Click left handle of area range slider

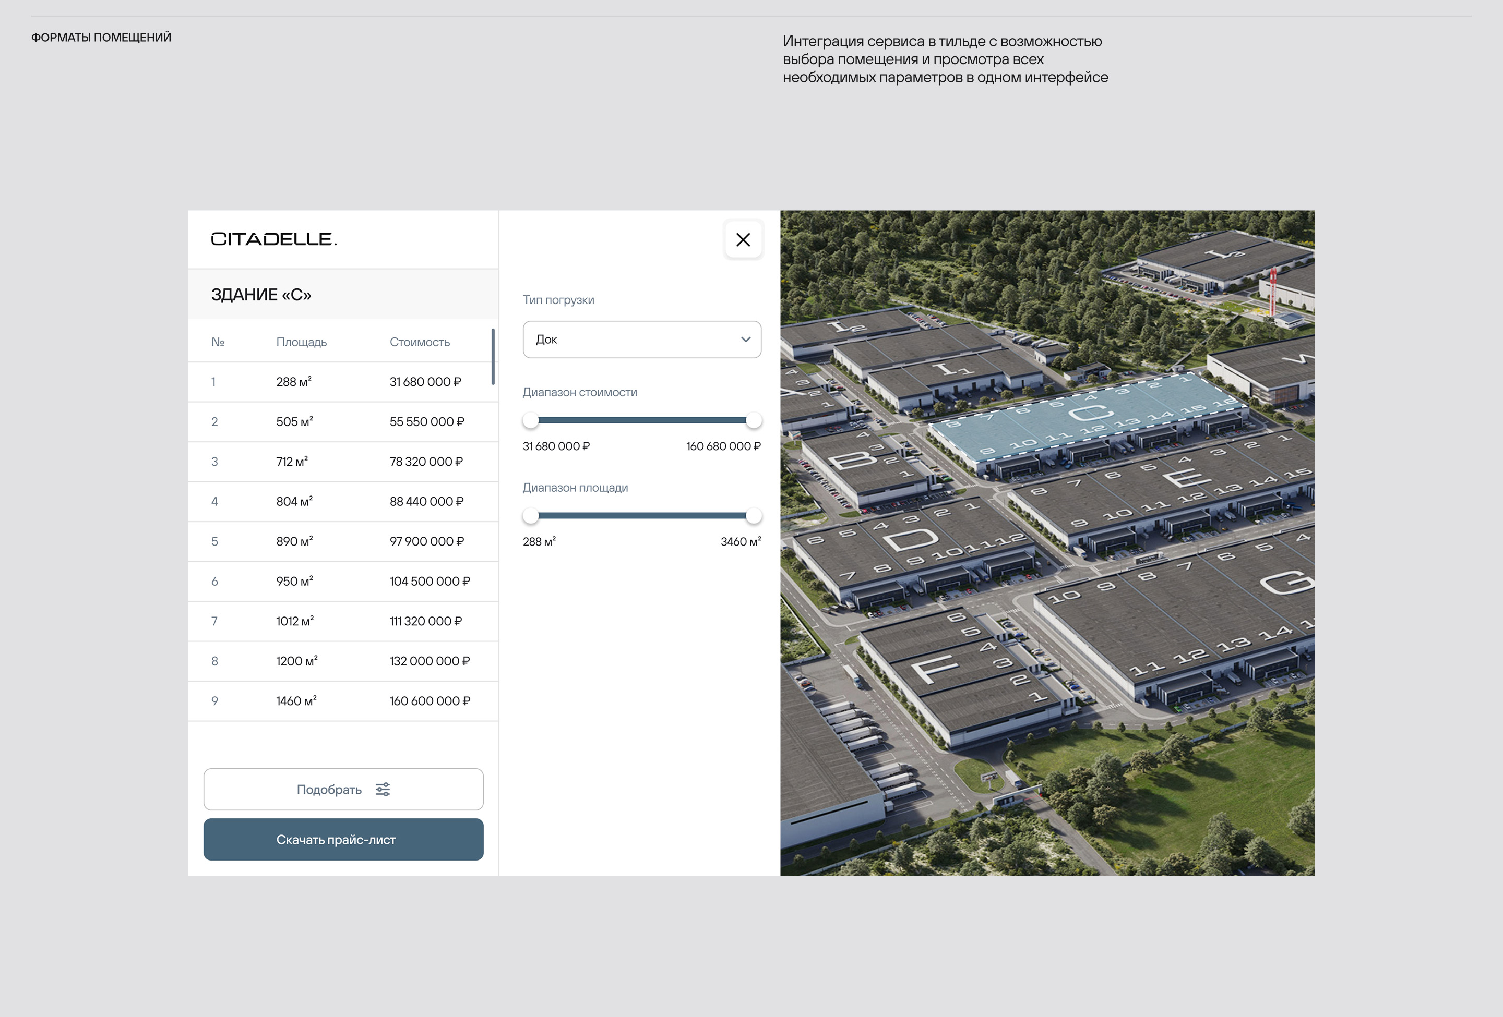[530, 516]
